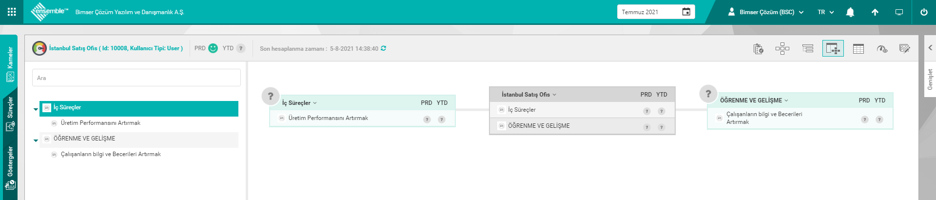The image size is (936, 200).
Task: Switch to the hierarchical list view icon
Action: click(808, 48)
